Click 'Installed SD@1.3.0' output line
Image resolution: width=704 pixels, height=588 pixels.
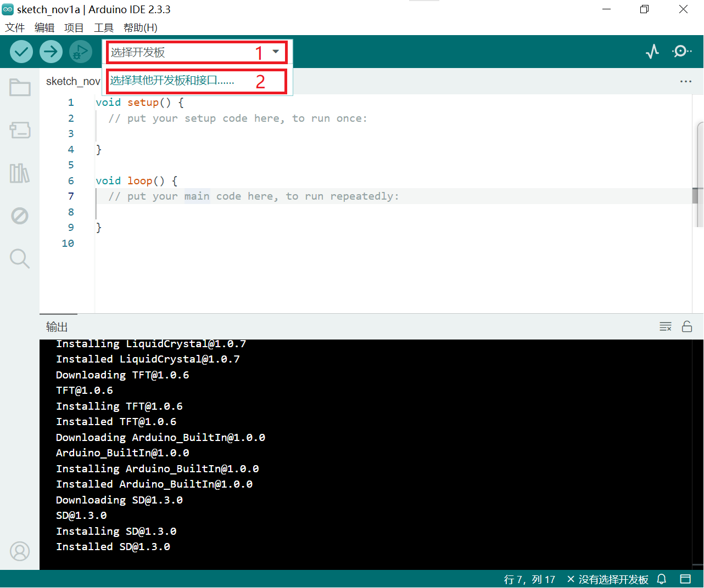113,547
